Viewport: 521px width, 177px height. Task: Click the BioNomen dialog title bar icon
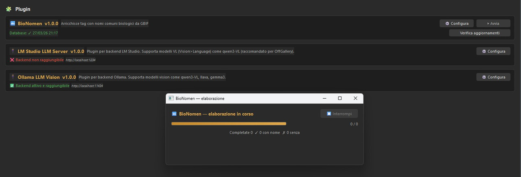171,98
